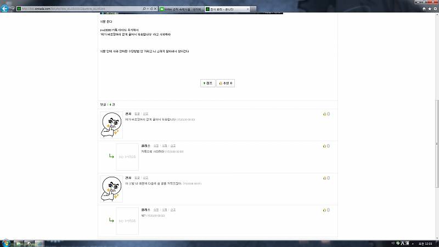Click the refresh icon in address bar

point(151,9)
